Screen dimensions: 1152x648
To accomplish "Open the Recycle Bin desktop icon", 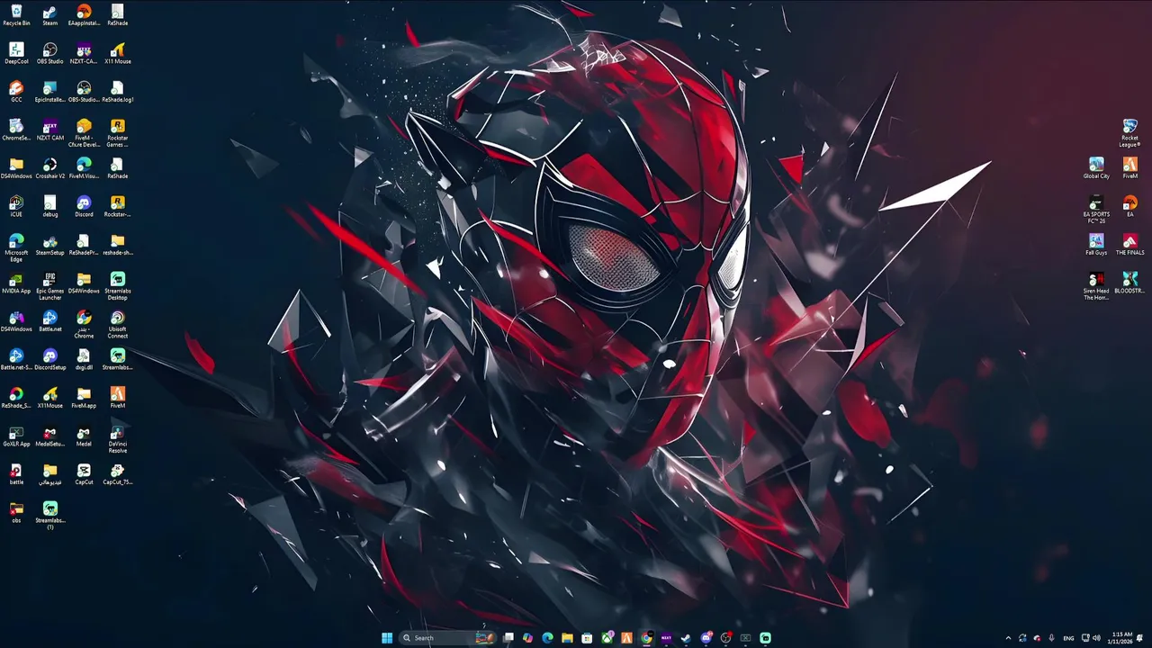I will pyautogui.click(x=16, y=15).
